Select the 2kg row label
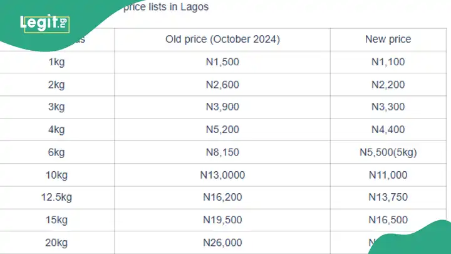The width and height of the screenshot is (451, 254). 56,85
